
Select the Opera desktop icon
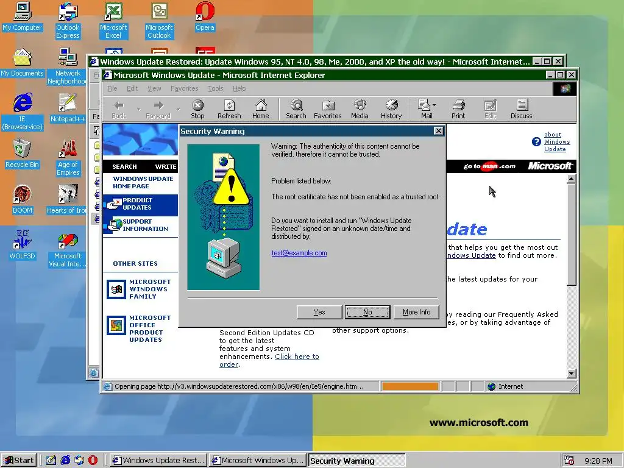[x=205, y=16]
